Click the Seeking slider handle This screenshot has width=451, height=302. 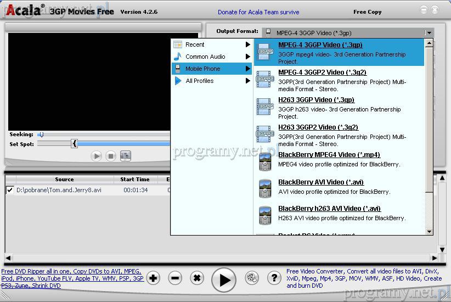point(41,135)
